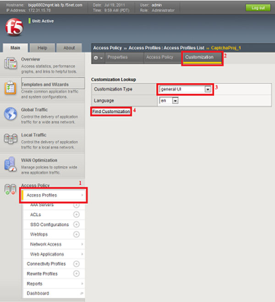Viewport: 275px width, 302px height.
Task: Click plus icon next to Webtops
Action: click(77, 234)
